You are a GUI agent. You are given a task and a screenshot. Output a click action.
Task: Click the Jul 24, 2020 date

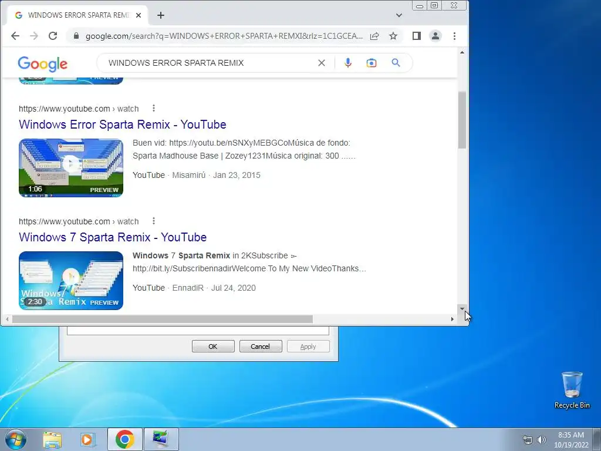coord(234,288)
